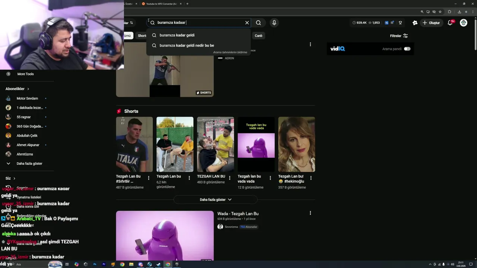Open options for #hekimoğlu short
Image resolution: width=477 pixels, height=268 pixels.
click(x=311, y=178)
